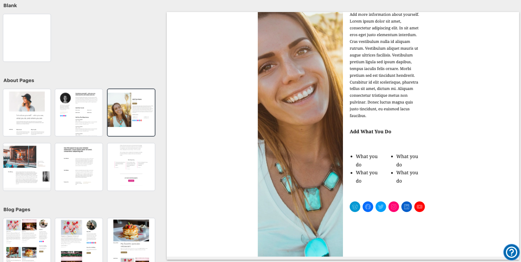
Task: Select highlighted About layout with turquoise necklace
Action: tap(131, 113)
